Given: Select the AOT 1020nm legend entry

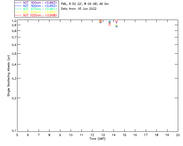Looking at the screenshot, I should coord(36,15).
